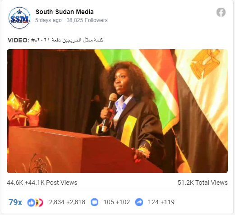
Task: Click the 124 shares count
Action: pyautogui.click(x=153, y=202)
